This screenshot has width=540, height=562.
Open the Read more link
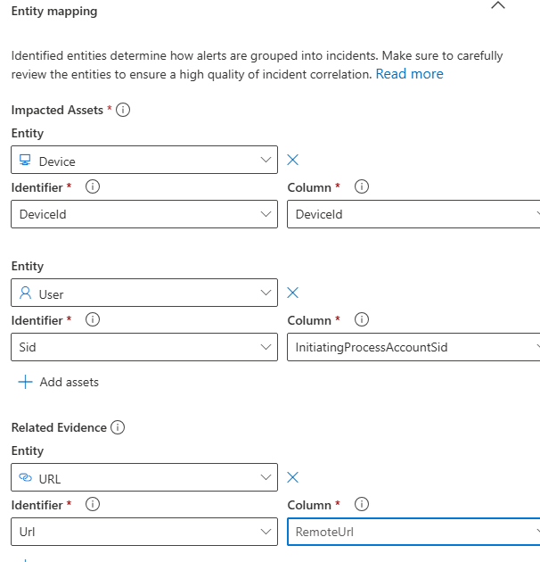click(409, 74)
